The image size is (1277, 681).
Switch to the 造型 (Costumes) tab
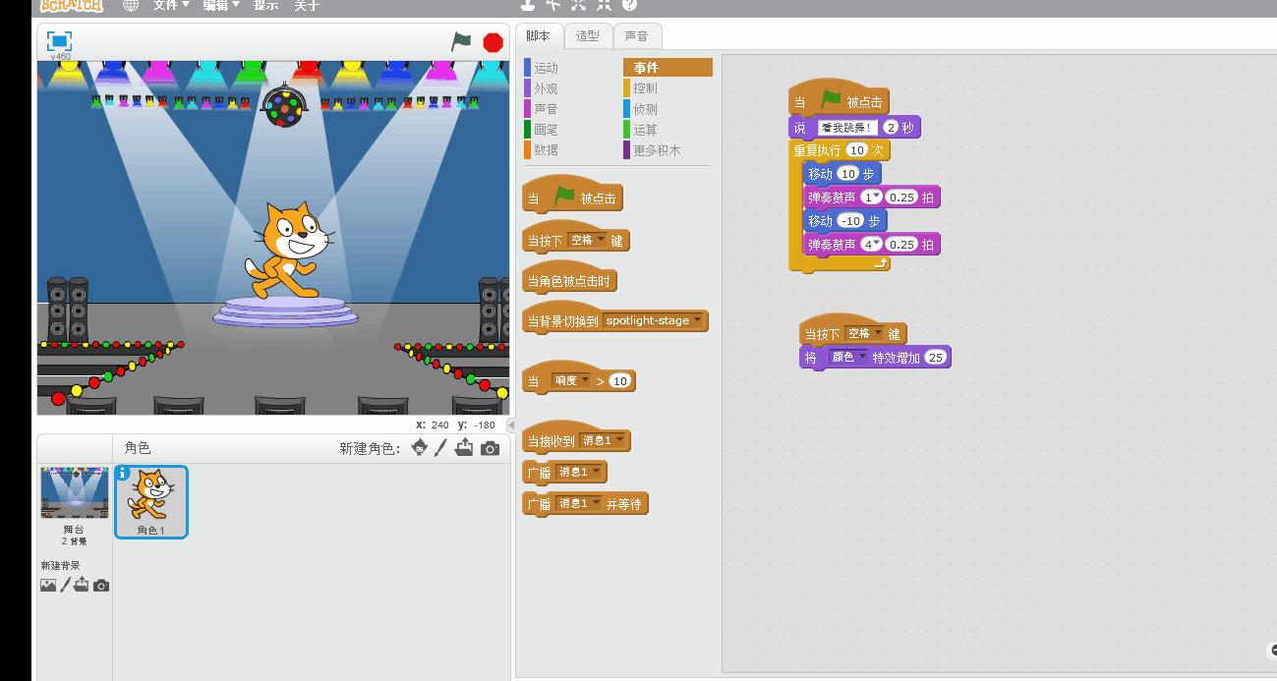click(x=587, y=35)
